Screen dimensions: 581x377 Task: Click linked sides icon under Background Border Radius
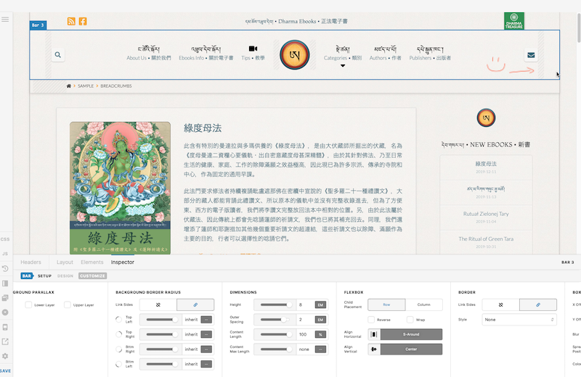pos(195,304)
